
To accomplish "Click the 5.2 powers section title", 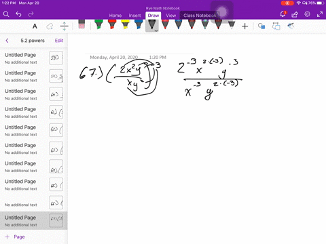I will (x=33, y=41).
